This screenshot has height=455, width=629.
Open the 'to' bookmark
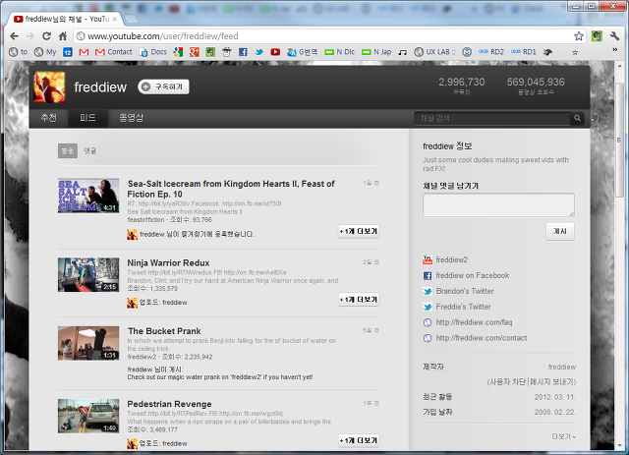click(x=19, y=52)
